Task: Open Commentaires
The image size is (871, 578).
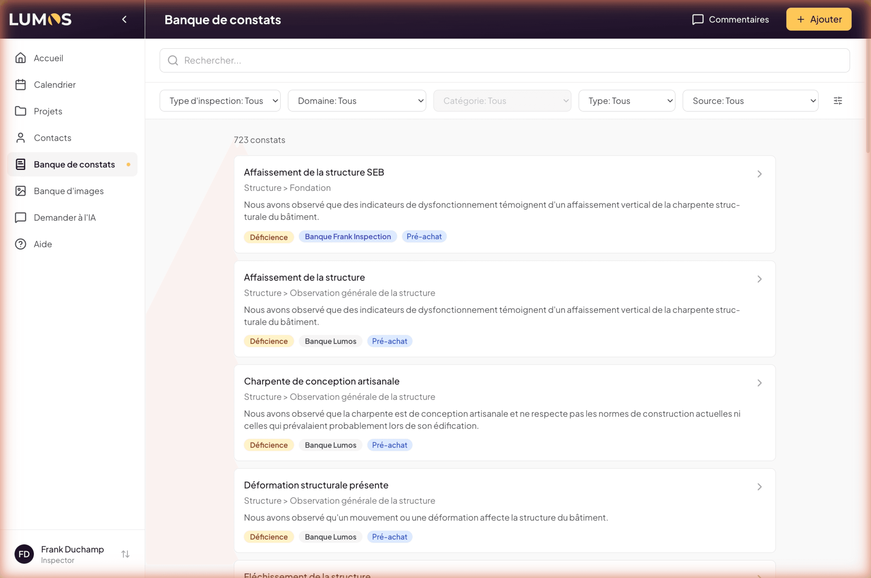Action: click(730, 20)
